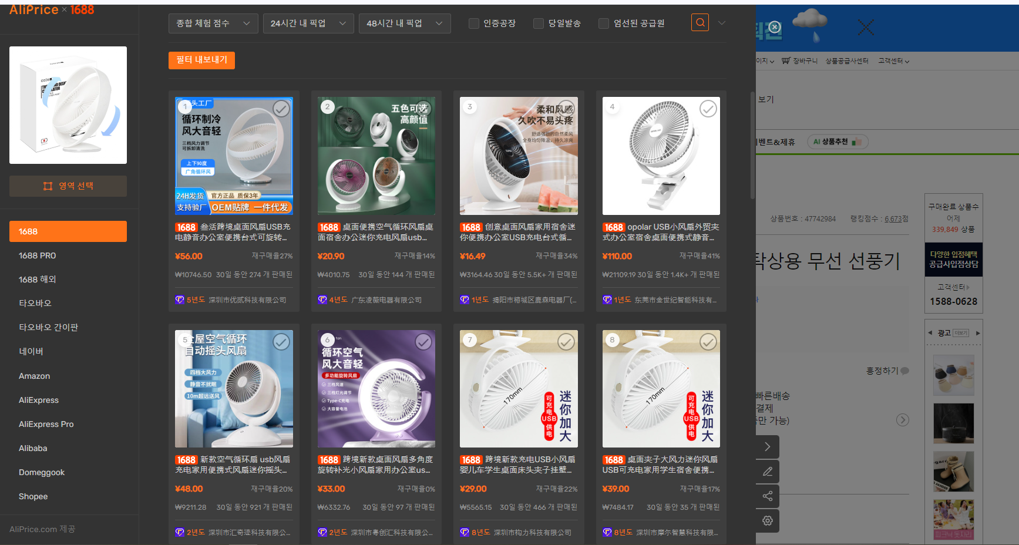This screenshot has width=1019, height=545.
Task: Select product 4 using its check circle
Action: [708, 109]
